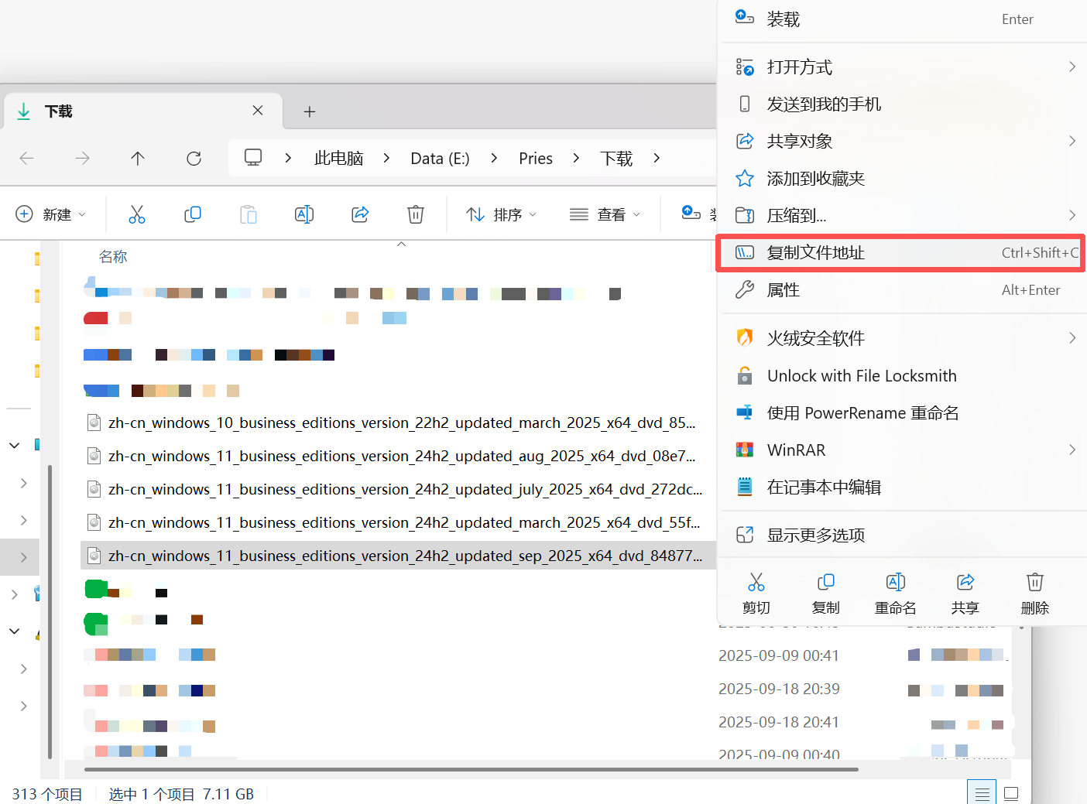Click the Rename icon in Explorer toolbar

tap(304, 214)
